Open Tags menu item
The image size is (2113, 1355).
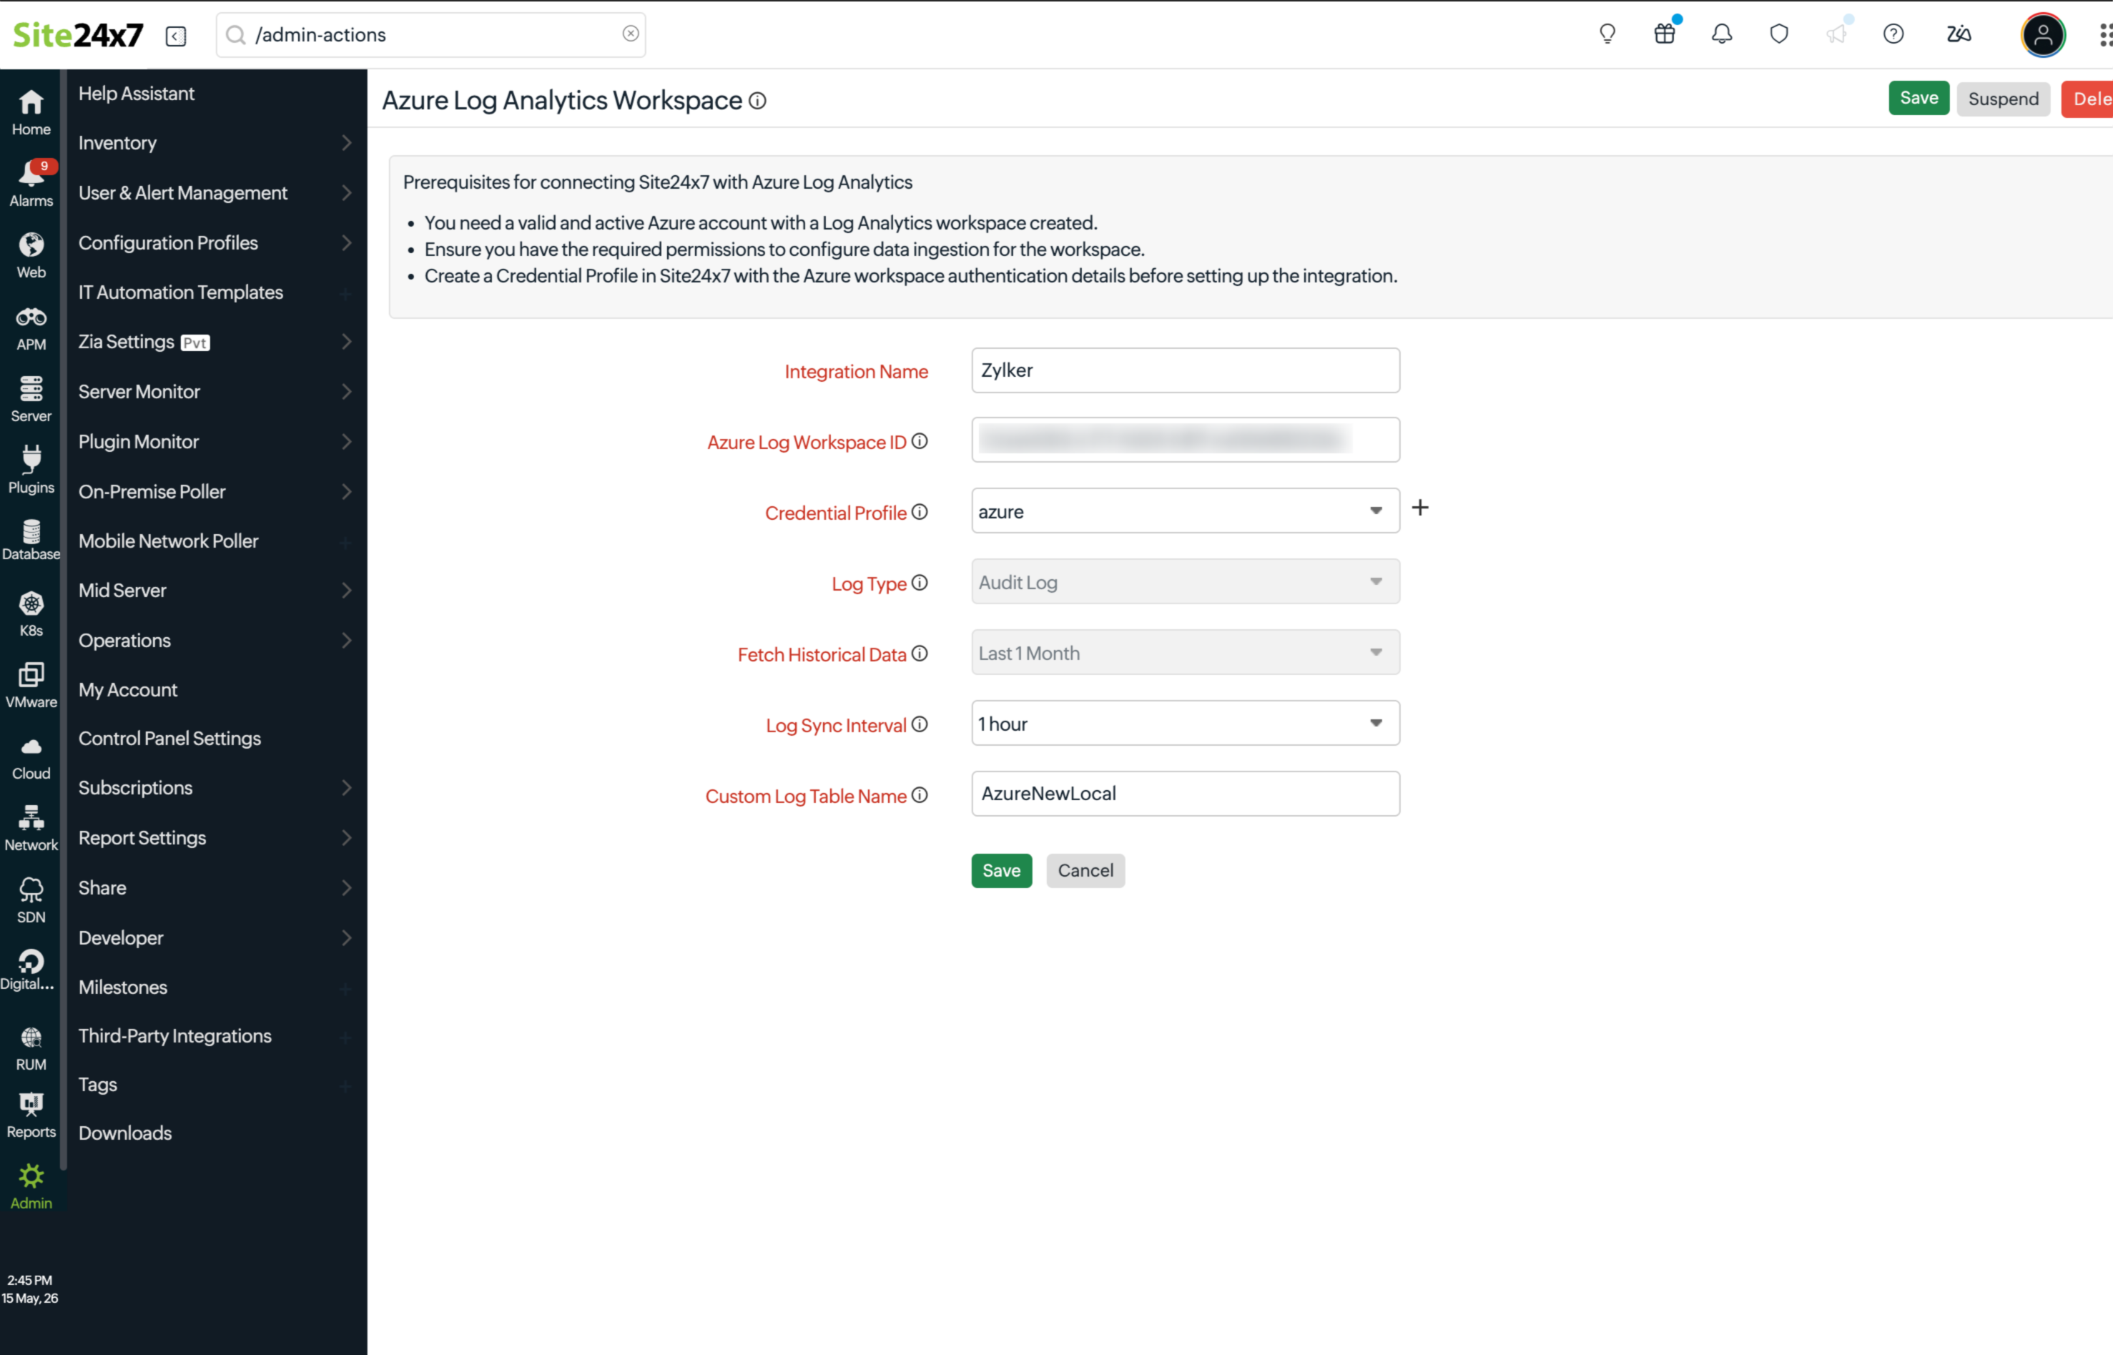[98, 1085]
